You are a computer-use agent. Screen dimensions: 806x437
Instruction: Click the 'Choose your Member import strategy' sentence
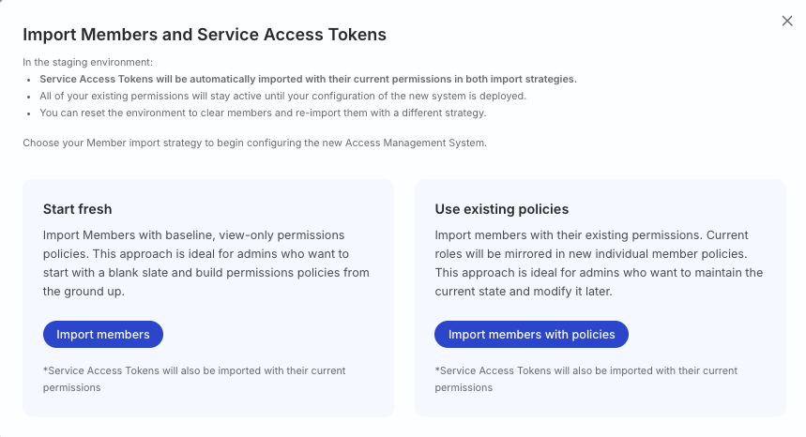[x=253, y=143]
